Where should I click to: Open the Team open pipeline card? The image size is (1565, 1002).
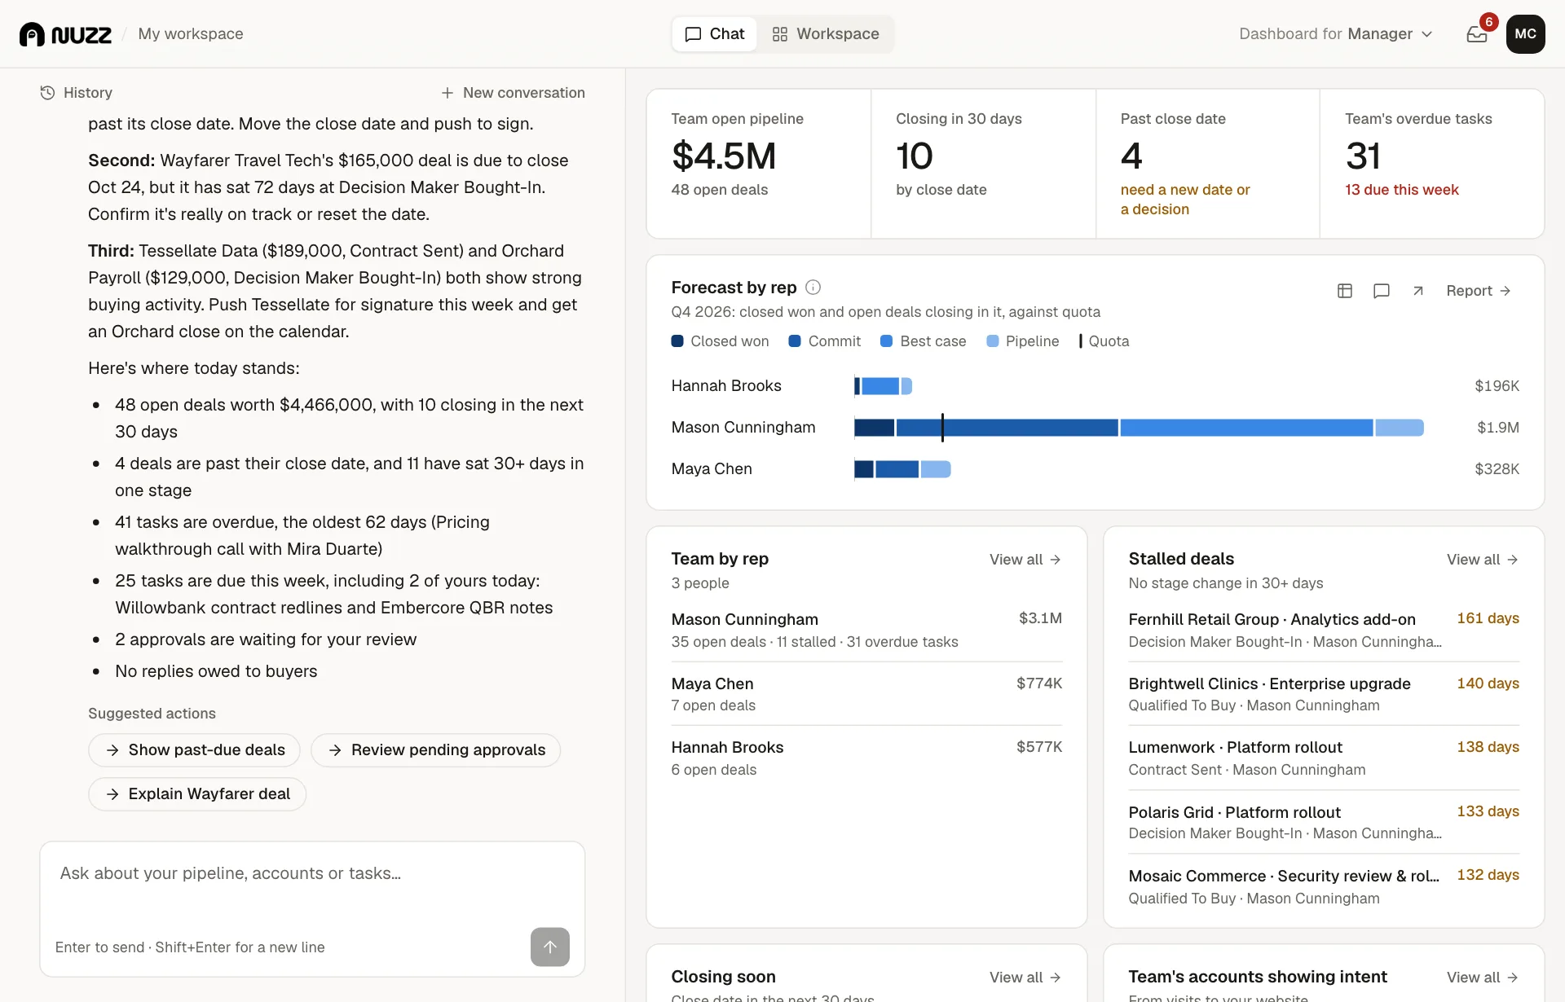[759, 164]
